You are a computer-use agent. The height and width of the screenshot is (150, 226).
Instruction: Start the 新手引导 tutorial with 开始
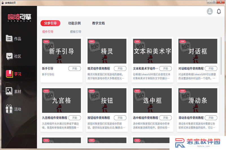click(x=75, y=68)
